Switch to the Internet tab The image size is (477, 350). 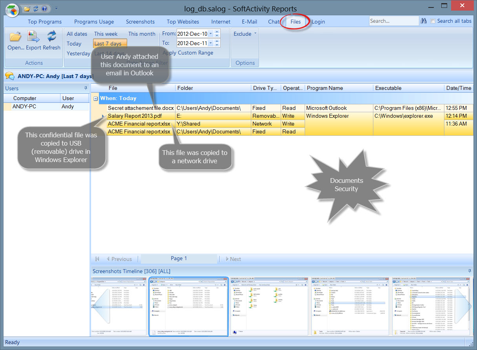click(221, 22)
